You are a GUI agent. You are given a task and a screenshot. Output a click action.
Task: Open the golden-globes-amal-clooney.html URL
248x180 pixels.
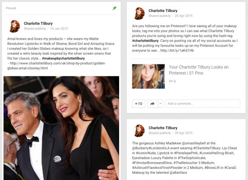pos(56,66)
